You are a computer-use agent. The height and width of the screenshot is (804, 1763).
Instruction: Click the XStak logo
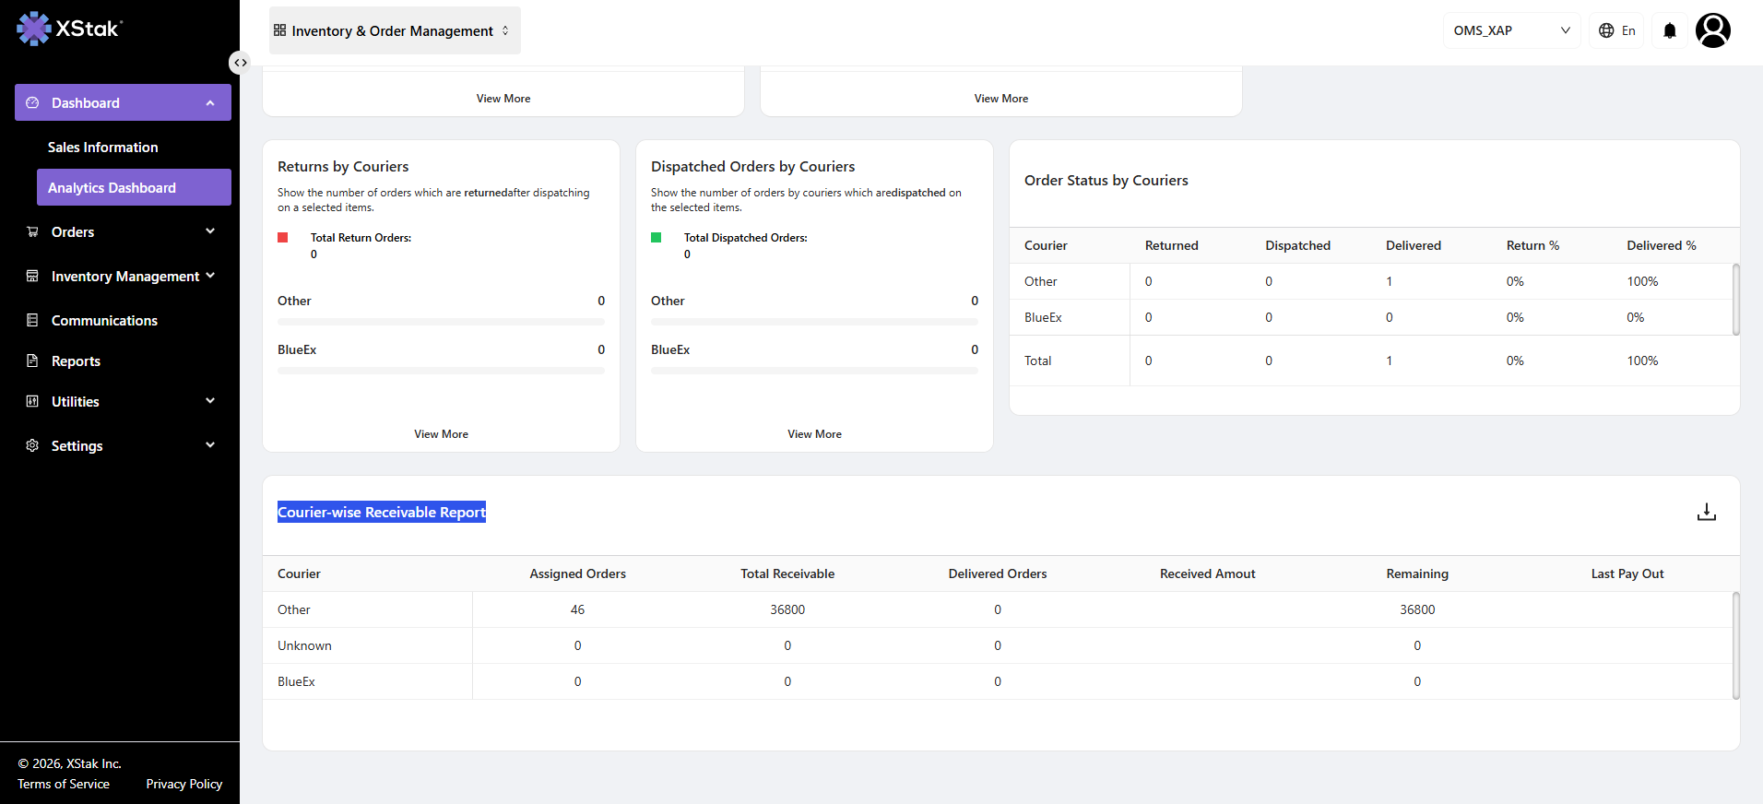(x=69, y=29)
